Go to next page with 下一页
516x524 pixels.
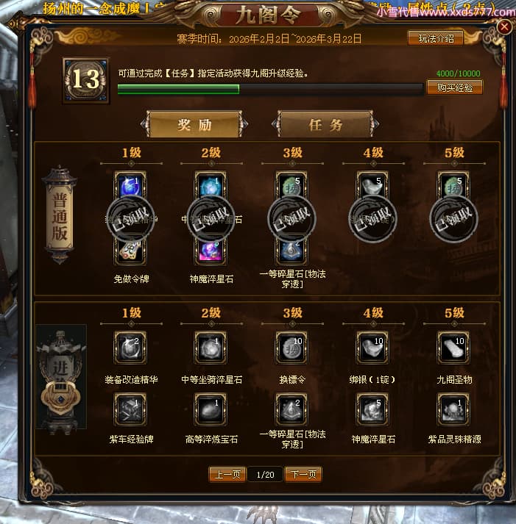303,475
